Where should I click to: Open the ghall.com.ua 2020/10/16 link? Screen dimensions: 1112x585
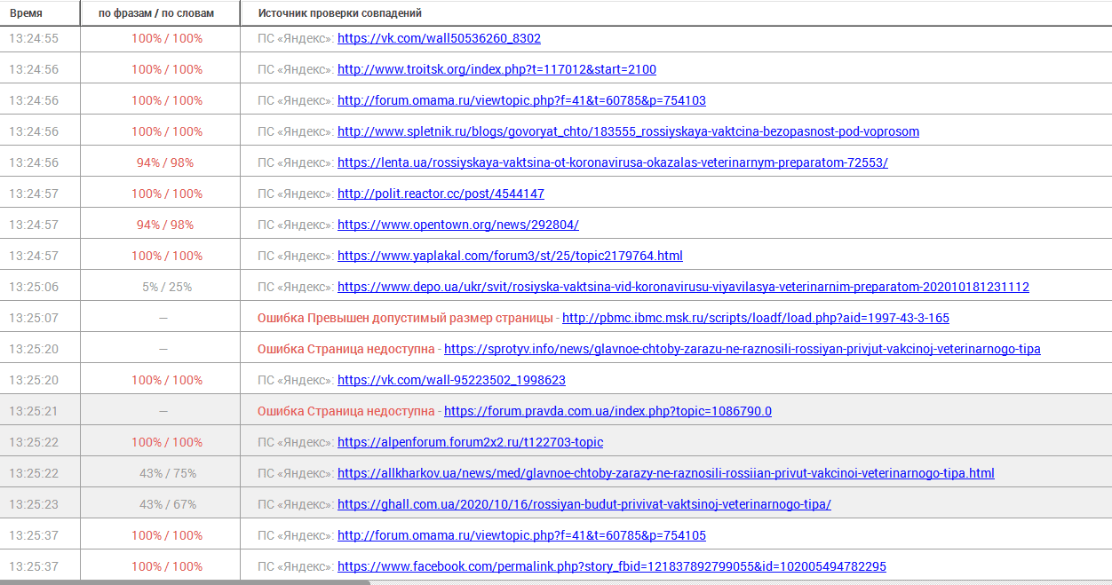click(584, 504)
